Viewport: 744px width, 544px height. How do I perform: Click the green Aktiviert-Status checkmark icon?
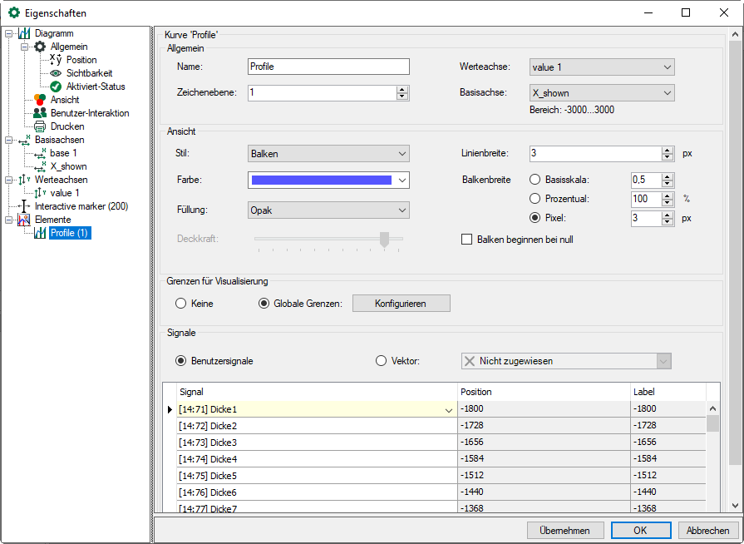[56, 87]
